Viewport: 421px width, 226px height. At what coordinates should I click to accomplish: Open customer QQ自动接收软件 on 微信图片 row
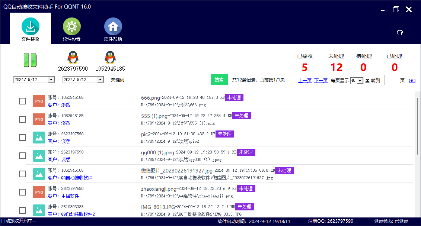point(77,178)
